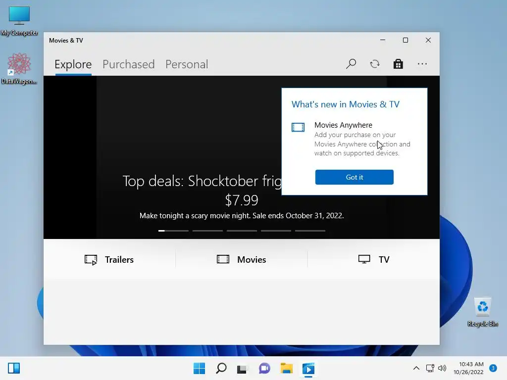Dismiss the popup with Got it
Viewport: 507px width, 380px height.
[x=355, y=177]
